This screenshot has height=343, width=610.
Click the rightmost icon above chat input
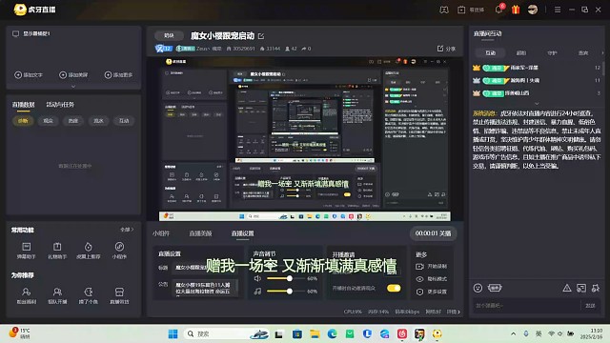point(596,288)
